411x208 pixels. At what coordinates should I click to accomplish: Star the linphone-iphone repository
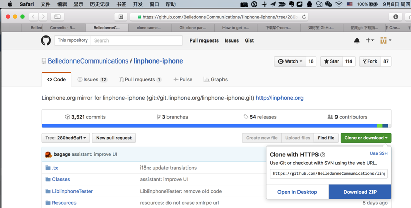pyautogui.click(x=330, y=61)
